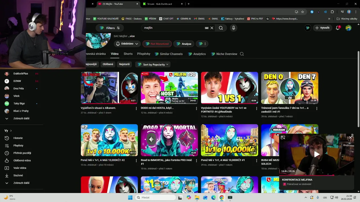Bookmark this page with the star icon

(303, 12)
